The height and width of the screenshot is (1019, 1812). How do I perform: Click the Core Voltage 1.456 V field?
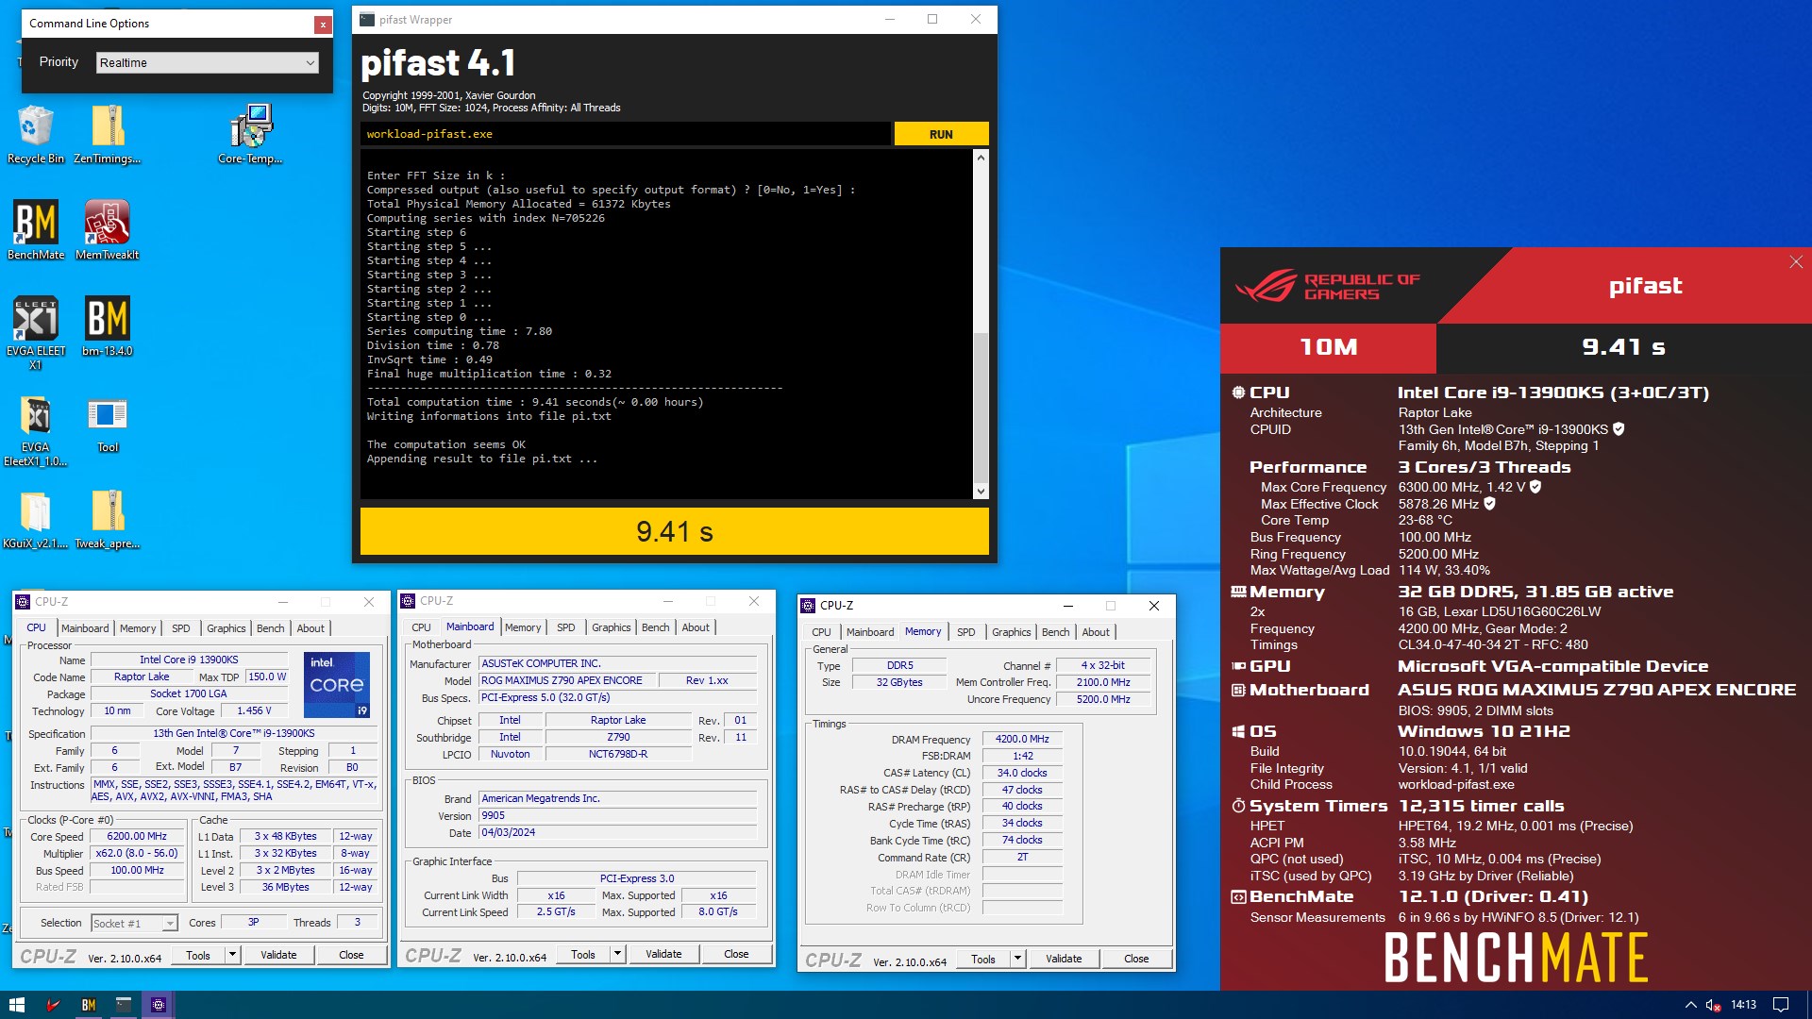[x=254, y=710]
